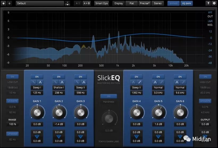Enable the LF MONO button
The width and height of the screenshot is (218, 148).
(12, 134)
